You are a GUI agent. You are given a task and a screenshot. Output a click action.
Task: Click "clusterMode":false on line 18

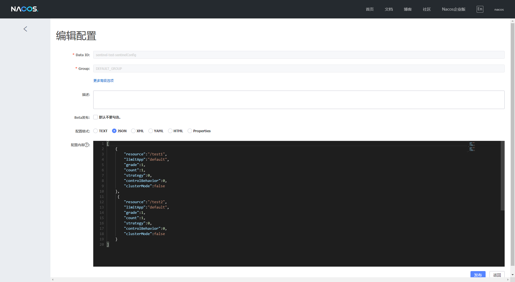tap(145, 234)
